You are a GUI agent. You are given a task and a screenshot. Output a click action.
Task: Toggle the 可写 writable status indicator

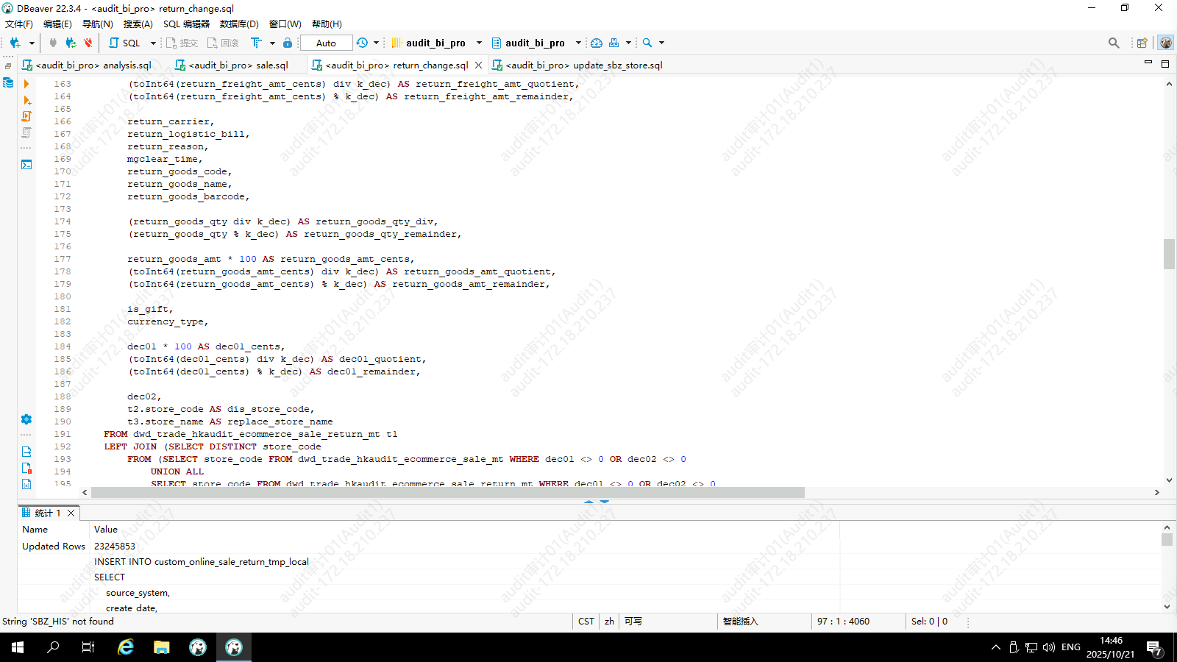tap(633, 622)
